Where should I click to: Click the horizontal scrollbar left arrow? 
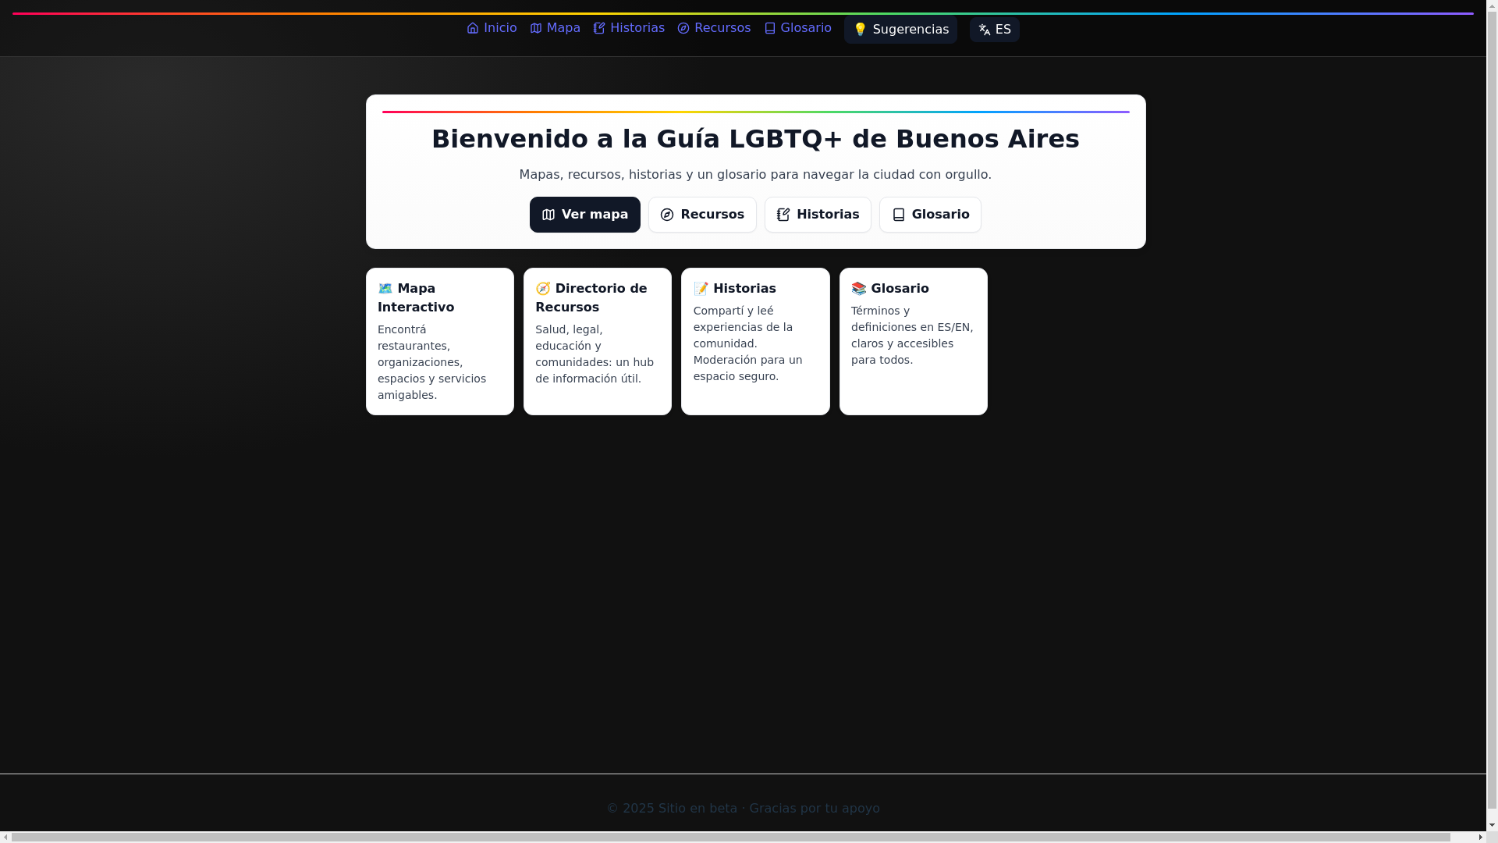[5, 838]
